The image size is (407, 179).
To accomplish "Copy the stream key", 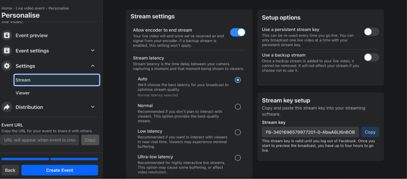I will tap(370, 132).
